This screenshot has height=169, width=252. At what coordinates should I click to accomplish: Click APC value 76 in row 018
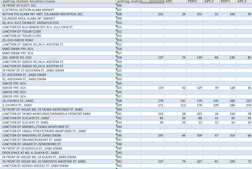(x=175, y=57)
